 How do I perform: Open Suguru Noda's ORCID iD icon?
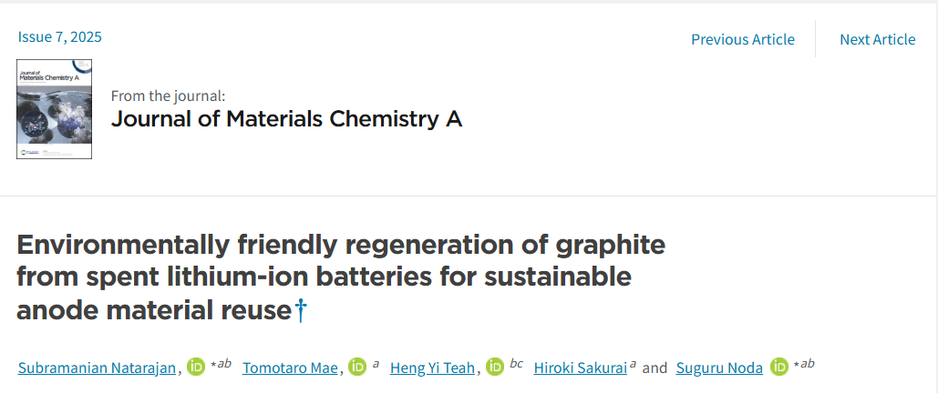coord(779,368)
